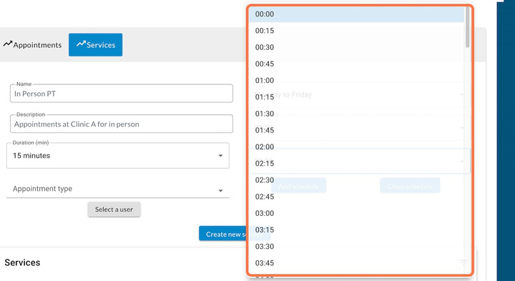Pick 00:45 in the time dropdown
Viewport: 515px width, 281px height.
pyautogui.click(x=356, y=64)
